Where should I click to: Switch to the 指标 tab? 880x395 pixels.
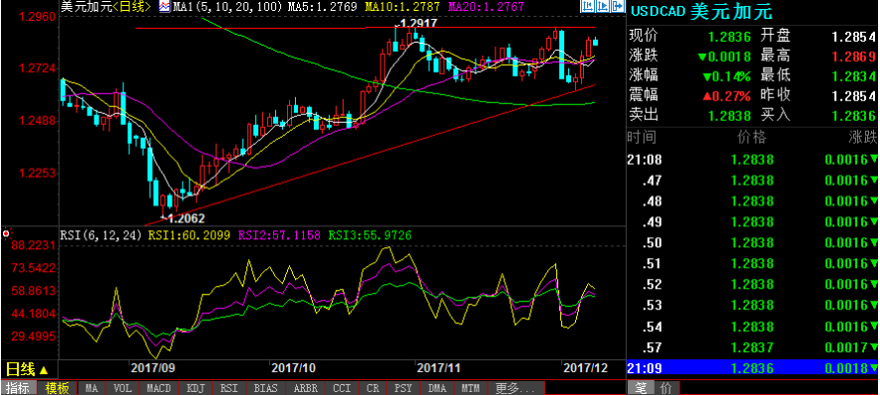coord(19,388)
